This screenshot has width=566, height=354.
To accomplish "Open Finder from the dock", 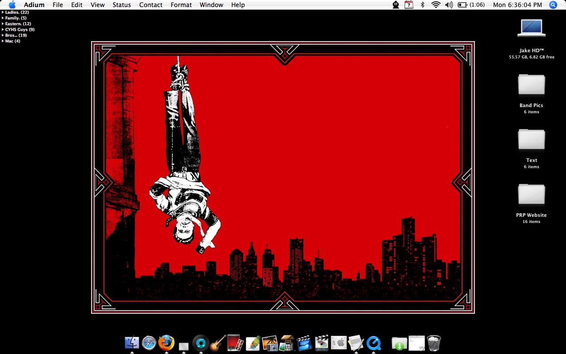I will [132, 343].
